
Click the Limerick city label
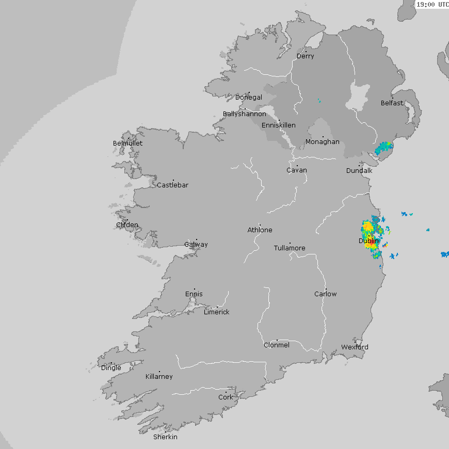[216, 312]
